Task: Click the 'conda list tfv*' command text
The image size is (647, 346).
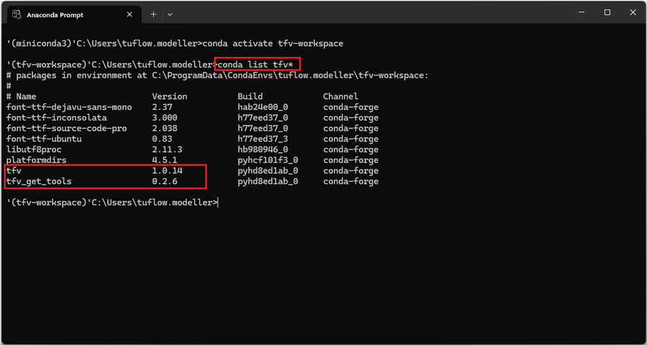Action: (x=257, y=65)
